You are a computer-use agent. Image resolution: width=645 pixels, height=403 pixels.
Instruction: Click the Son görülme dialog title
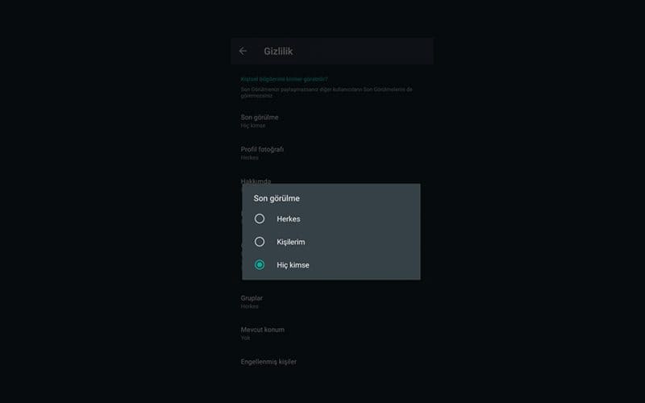pos(277,197)
